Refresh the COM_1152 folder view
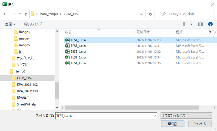 pos(150,14)
